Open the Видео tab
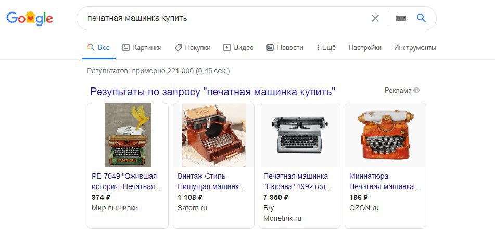This screenshot has width=495, height=238. coord(238,48)
